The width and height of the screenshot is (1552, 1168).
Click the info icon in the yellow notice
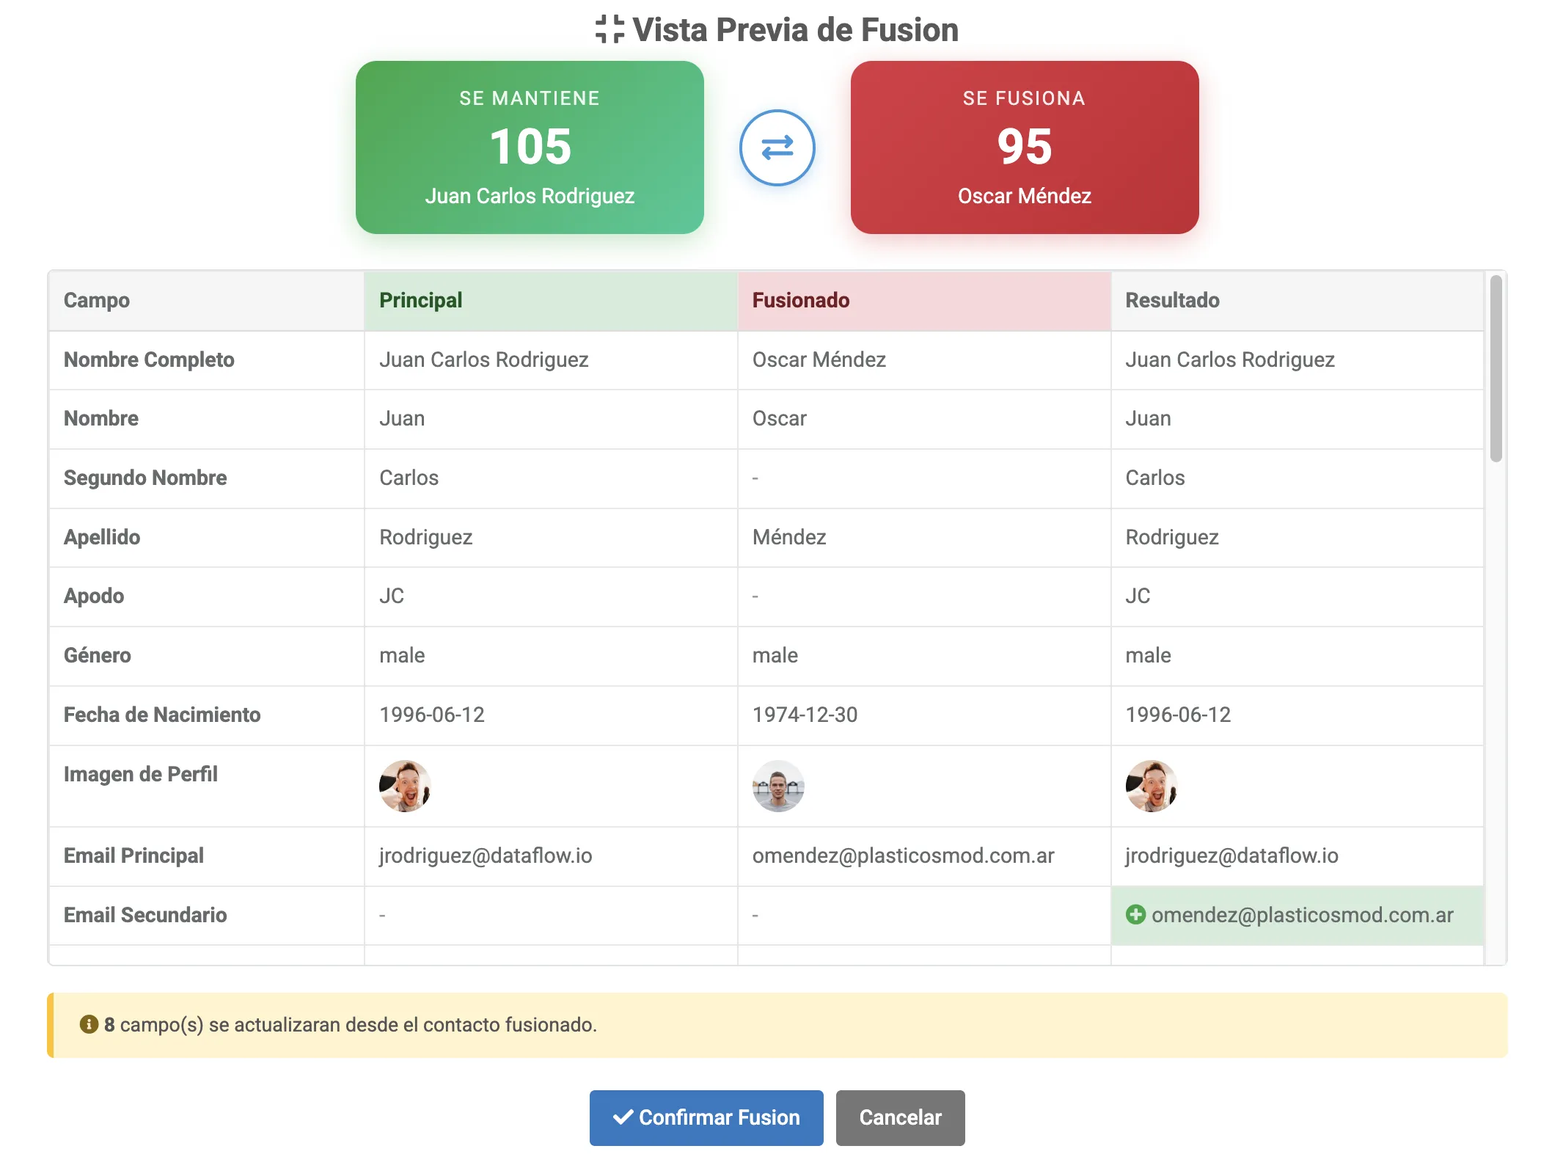[x=89, y=1024]
